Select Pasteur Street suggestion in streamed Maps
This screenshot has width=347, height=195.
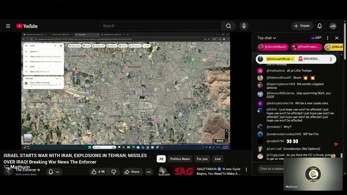coord(44,57)
